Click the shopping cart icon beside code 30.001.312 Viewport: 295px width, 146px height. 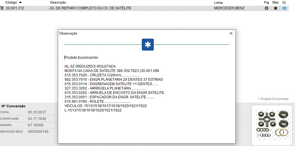2,8
